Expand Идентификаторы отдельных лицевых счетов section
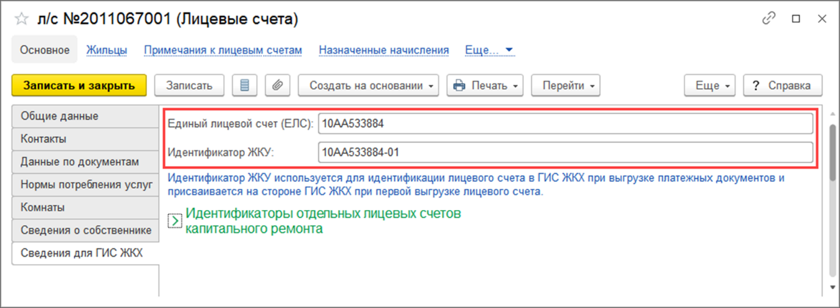This screenshot has height=308, width=840. [175, 221]
